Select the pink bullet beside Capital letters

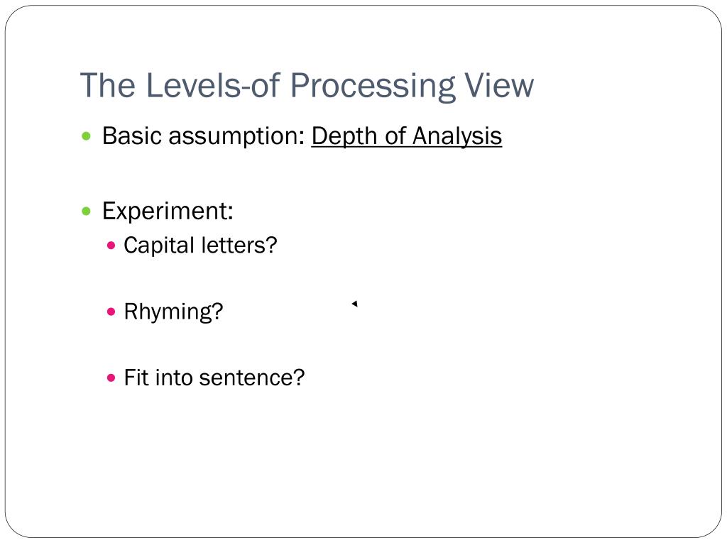[111, 245]
